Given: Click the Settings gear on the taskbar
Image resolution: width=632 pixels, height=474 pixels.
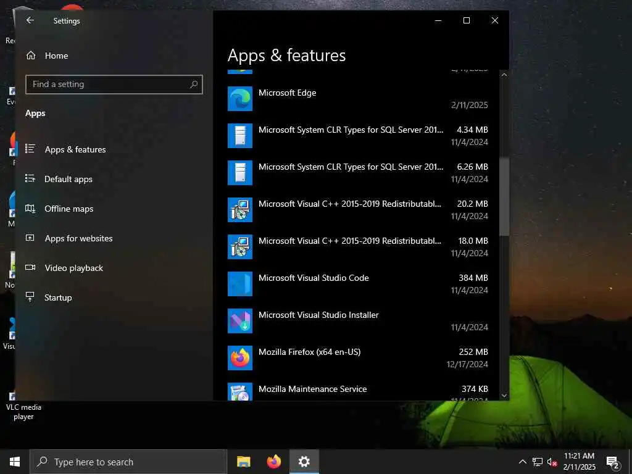Looking at the screenshot, I should [304, 462].
